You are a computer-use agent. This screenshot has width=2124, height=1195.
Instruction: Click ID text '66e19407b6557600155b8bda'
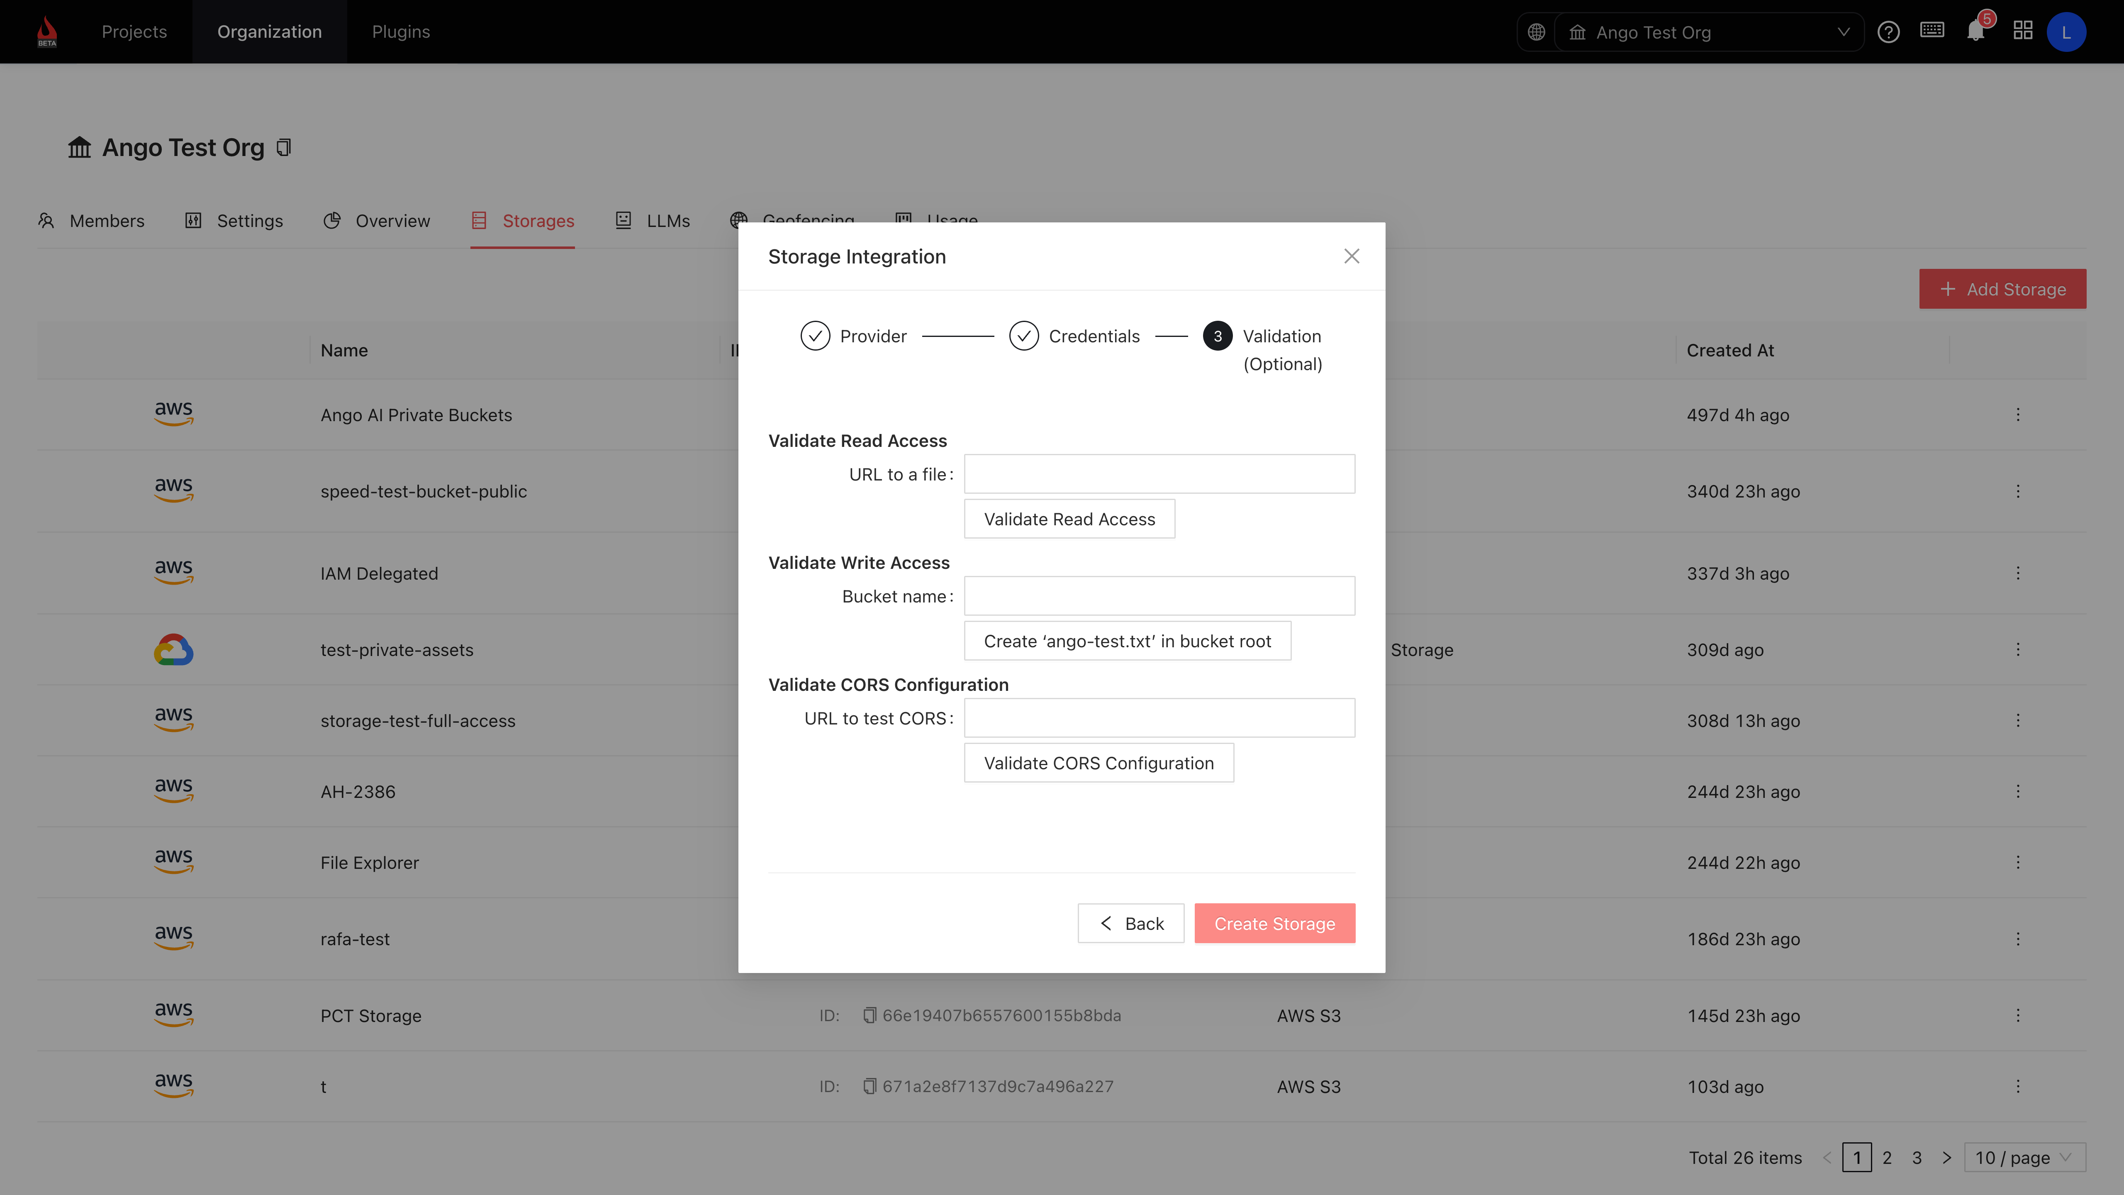[x=1002, y=1016]
